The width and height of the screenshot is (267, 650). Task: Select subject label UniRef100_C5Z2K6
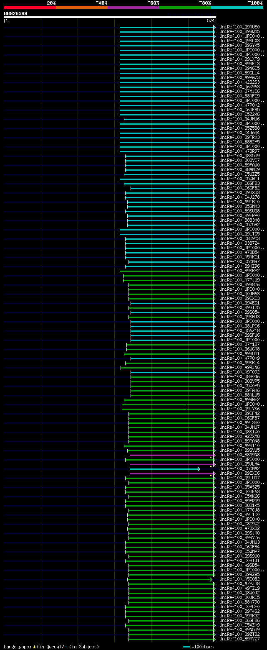click(x=239, y=115)
